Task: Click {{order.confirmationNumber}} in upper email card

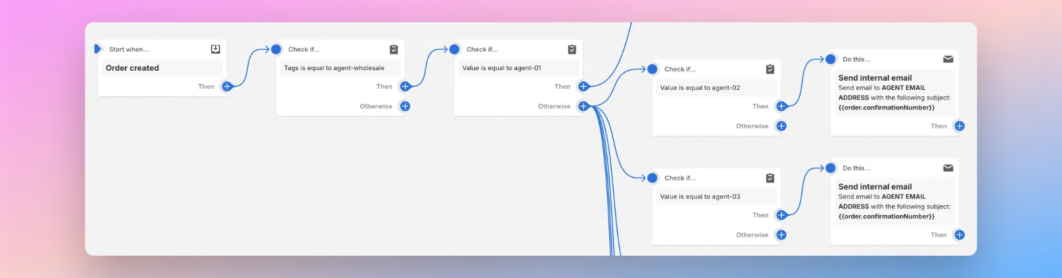Action: coord(887,108)
